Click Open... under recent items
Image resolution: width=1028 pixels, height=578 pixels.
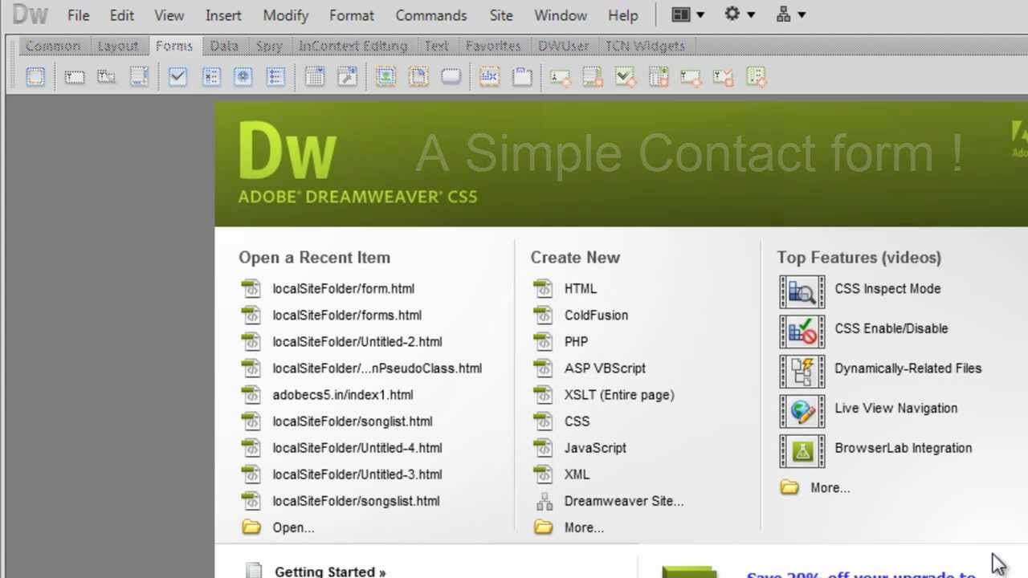point(293,527)
